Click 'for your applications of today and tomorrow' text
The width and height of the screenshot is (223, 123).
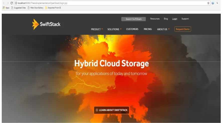coord(112,73)
